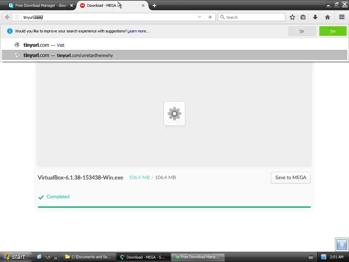Screen dimensions: 349x262
Task: Click VirtualBox-6.1.38-153438-Win.exe filename
Action: (x=80, y=177)
